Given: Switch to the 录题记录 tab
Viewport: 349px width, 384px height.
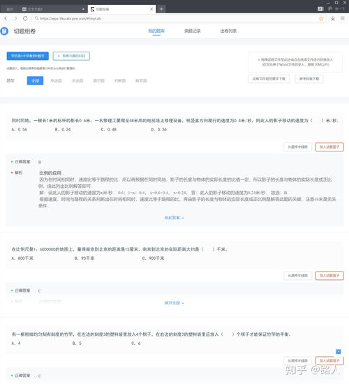Looking at the screenshot, I should click(193, 31).
